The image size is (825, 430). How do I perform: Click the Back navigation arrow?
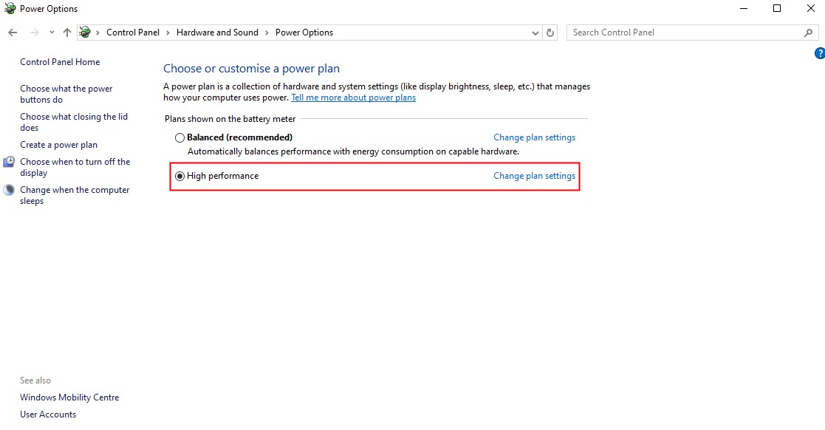[x=13, y=33]
